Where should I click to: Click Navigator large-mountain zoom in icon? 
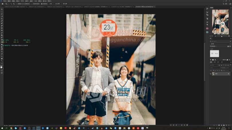[x=229, y=36]
